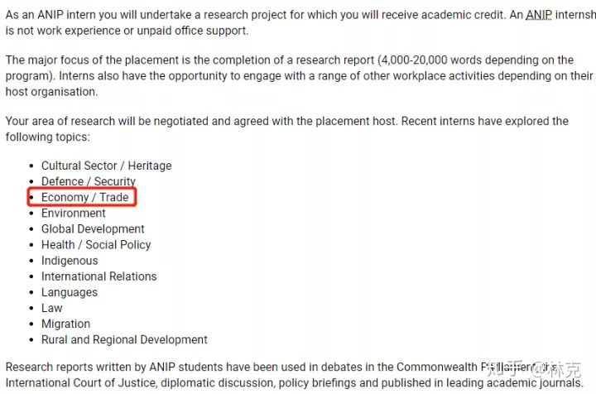Click the Languages list item
This screenshot has width=596, height=394.
[x=70, y=292]
